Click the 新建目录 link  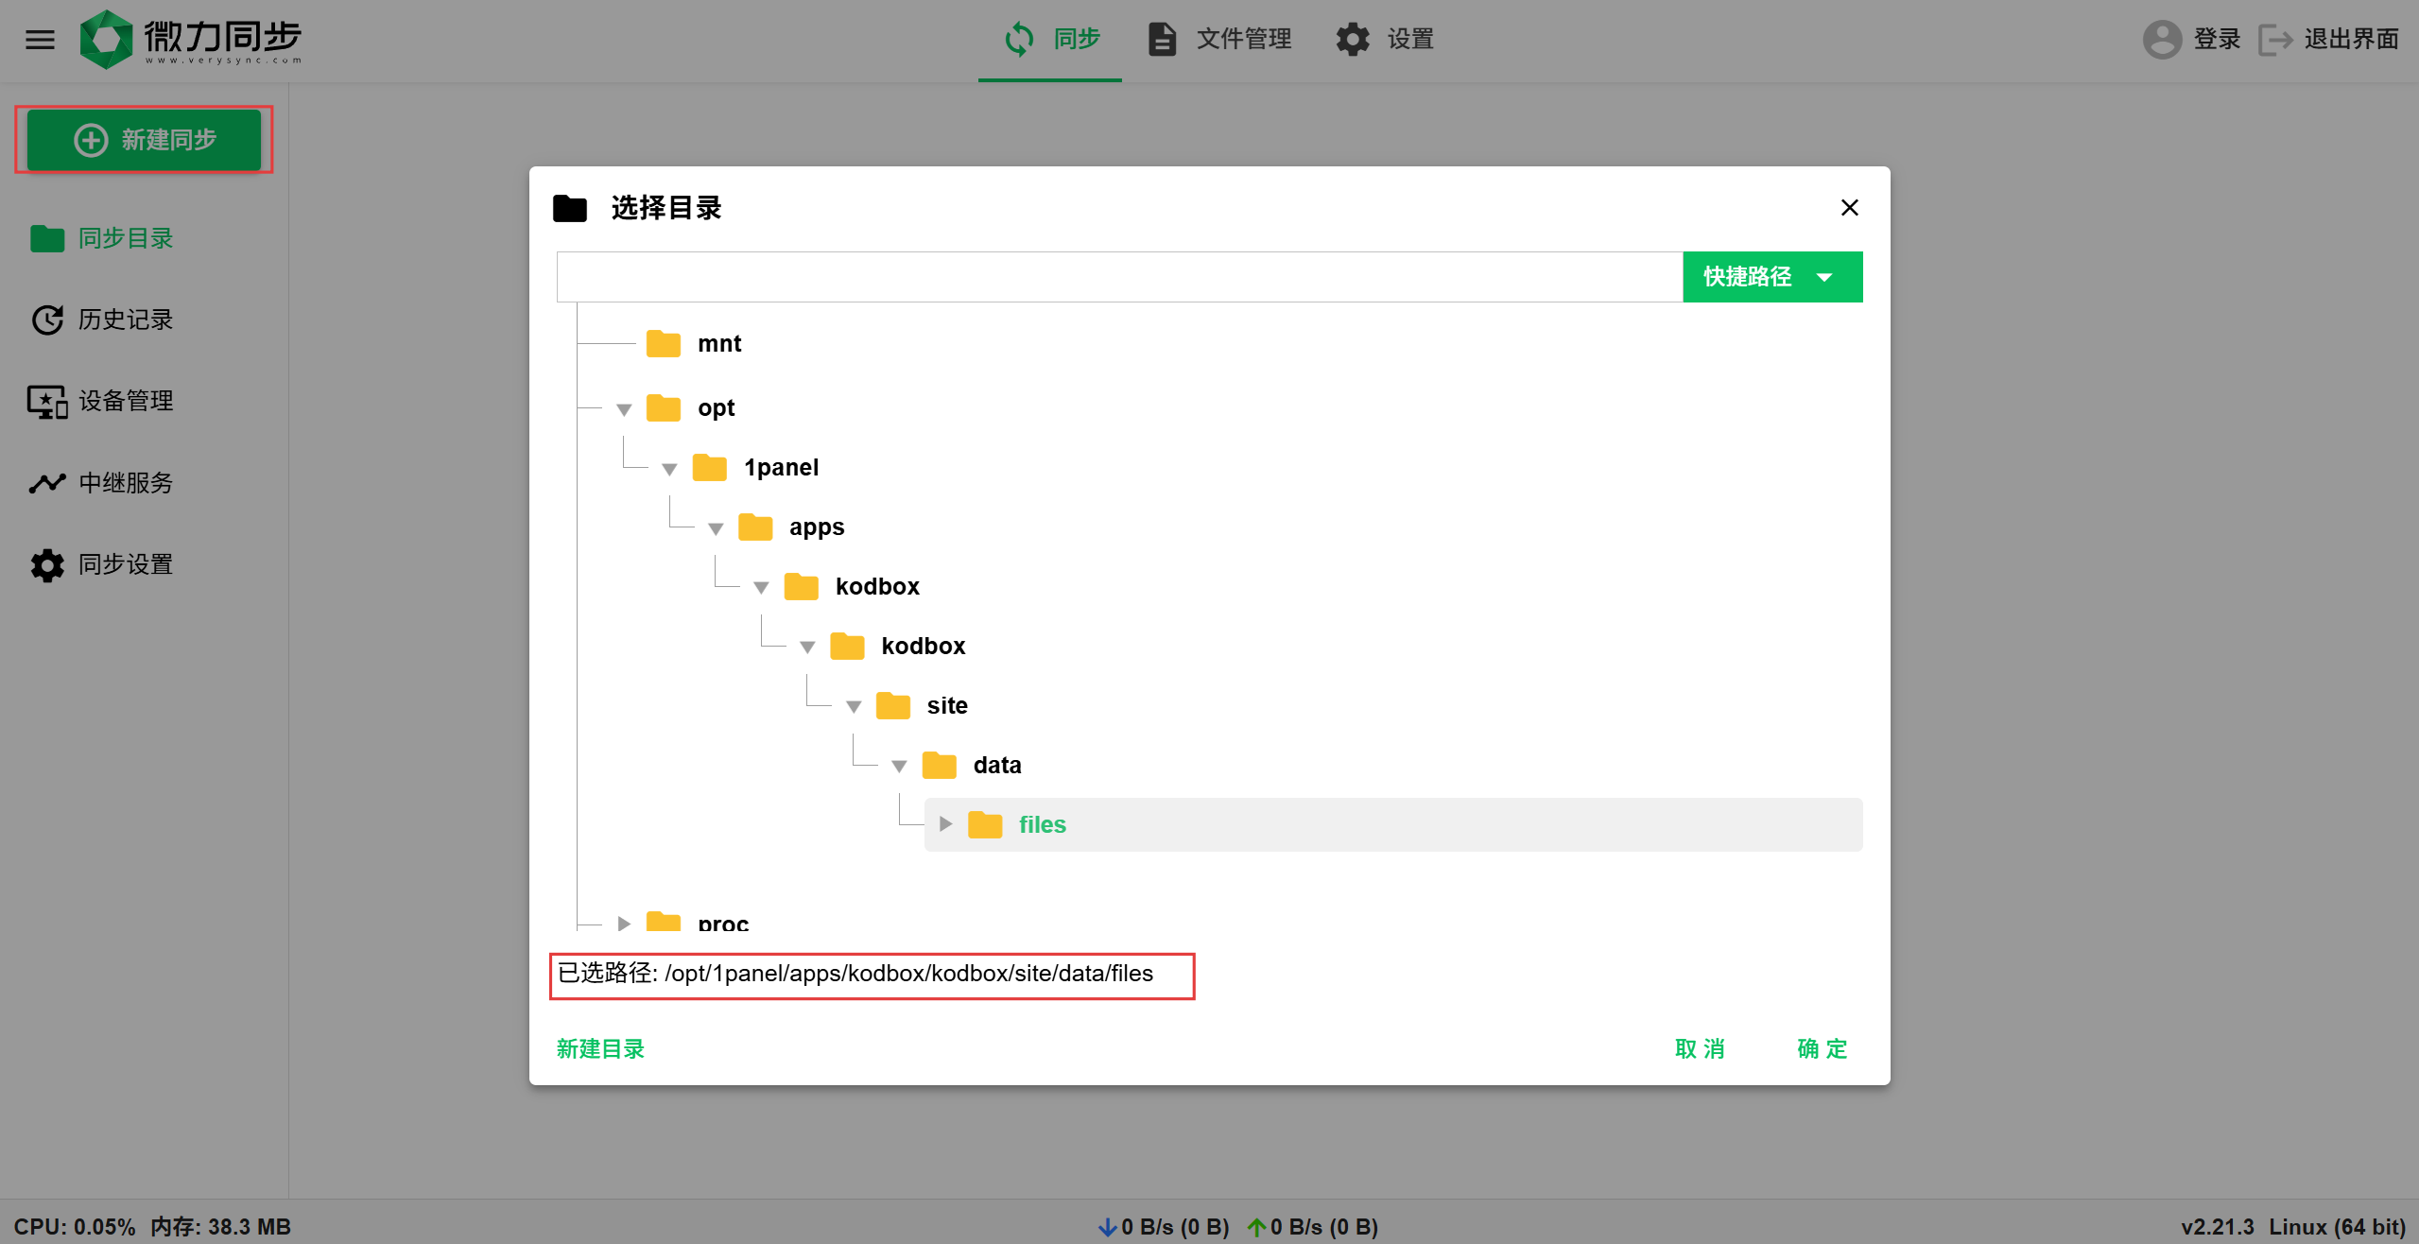[x=600, y=1048]
